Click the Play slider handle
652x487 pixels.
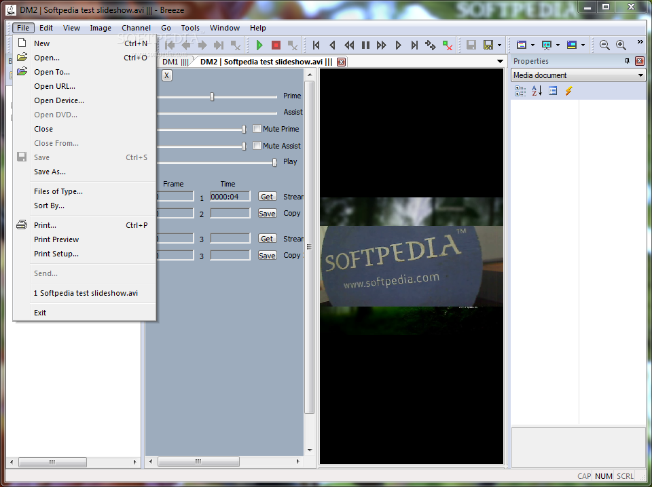[x=274, y=162]
